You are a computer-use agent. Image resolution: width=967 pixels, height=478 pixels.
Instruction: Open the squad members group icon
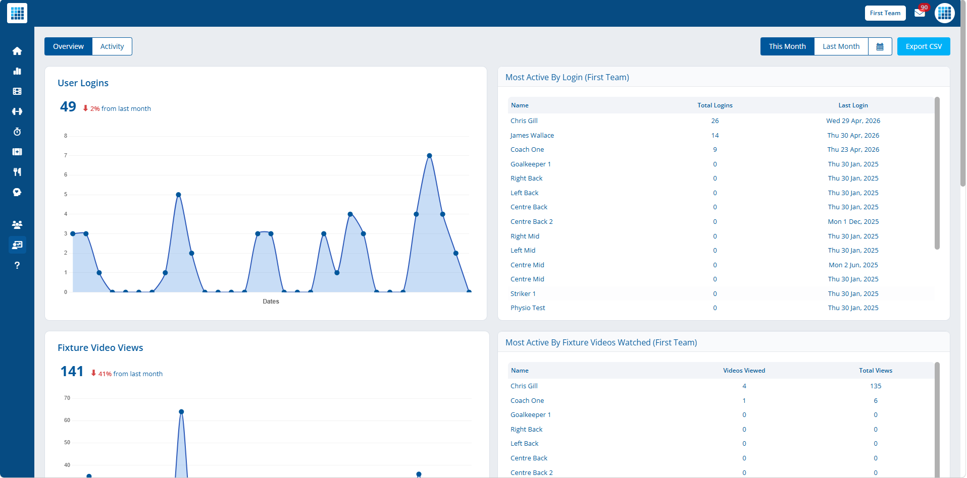17,224
